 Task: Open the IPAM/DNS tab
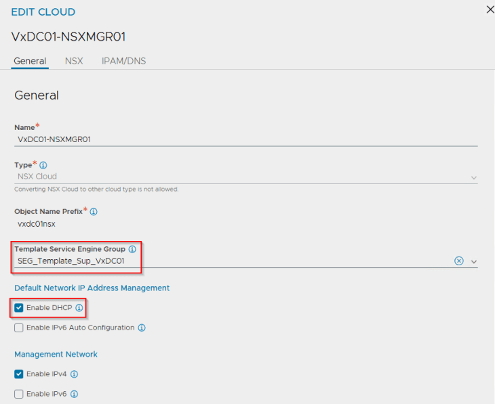(123, 61)
